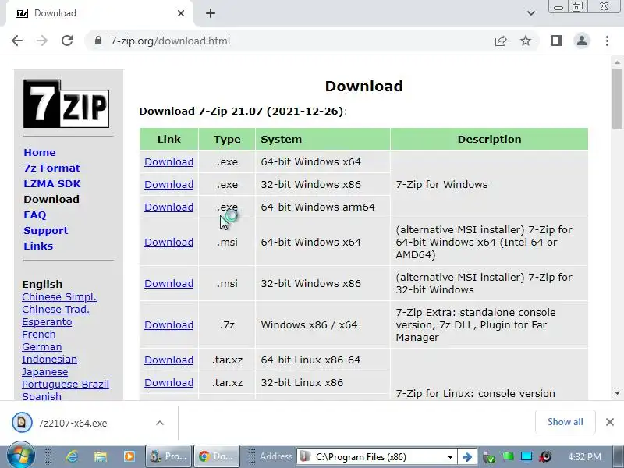Expand the Address bar dropdown arrow
Screen dimensions: 624x468
(450, 456)
